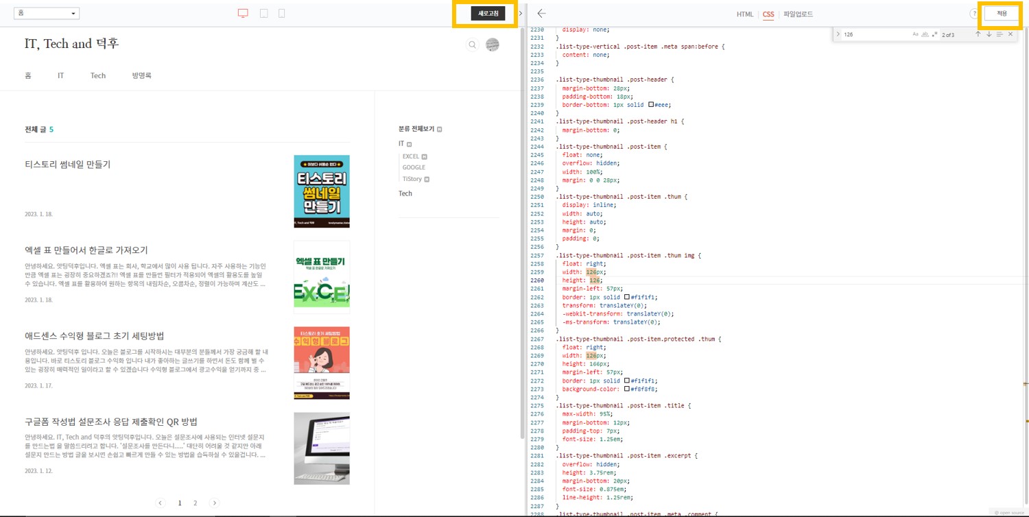1029x517 pixels.
Task: Click the 적용 apply button
Action: coord(1002,13)
